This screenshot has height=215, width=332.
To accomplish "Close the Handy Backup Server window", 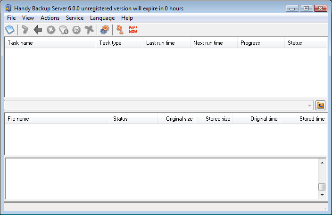I will click(x=321, y=8).
